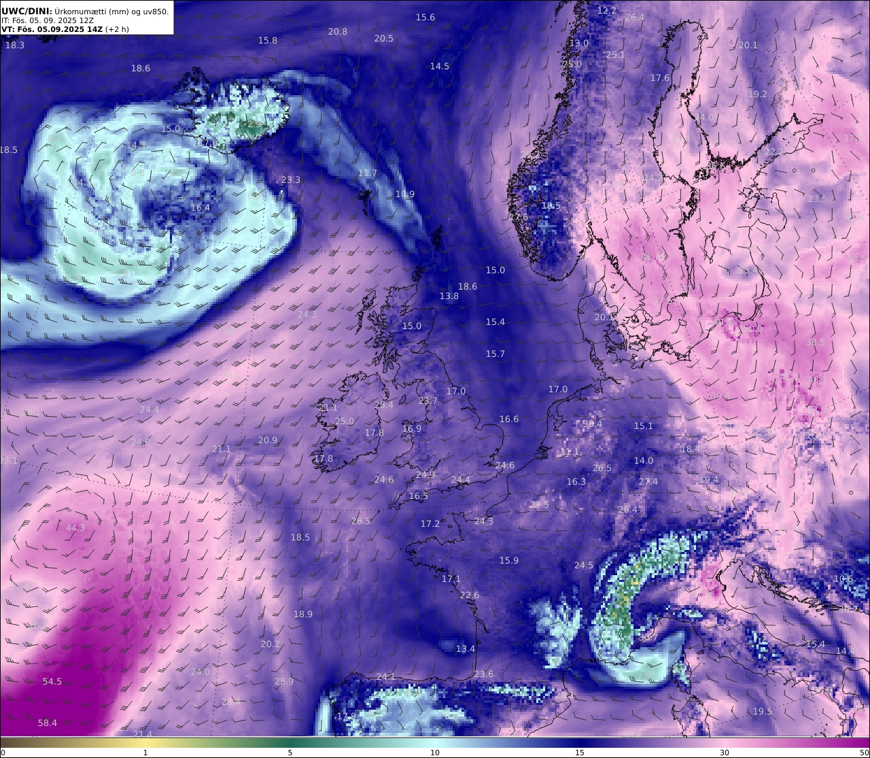This screenshot has height=758, width=870.
Task: Click the 58.4 value in the southwest corner
Action: tap(48, 723)
